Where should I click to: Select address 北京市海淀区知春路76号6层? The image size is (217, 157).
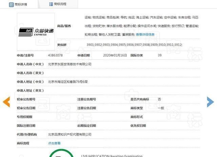[x=68, y=82]
